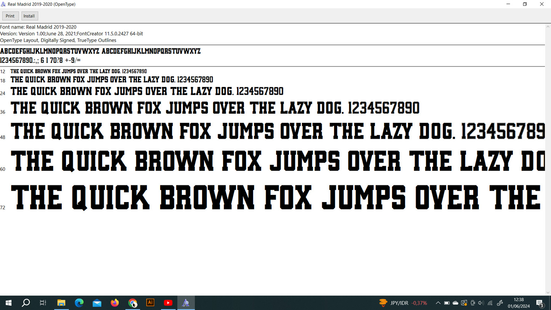The image size is (551, 310).
Task: Click the screen capture tray icon
Action: point(464,303)
